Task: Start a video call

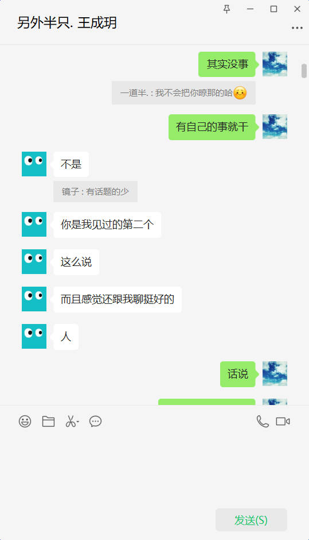Action: point(283,421)
